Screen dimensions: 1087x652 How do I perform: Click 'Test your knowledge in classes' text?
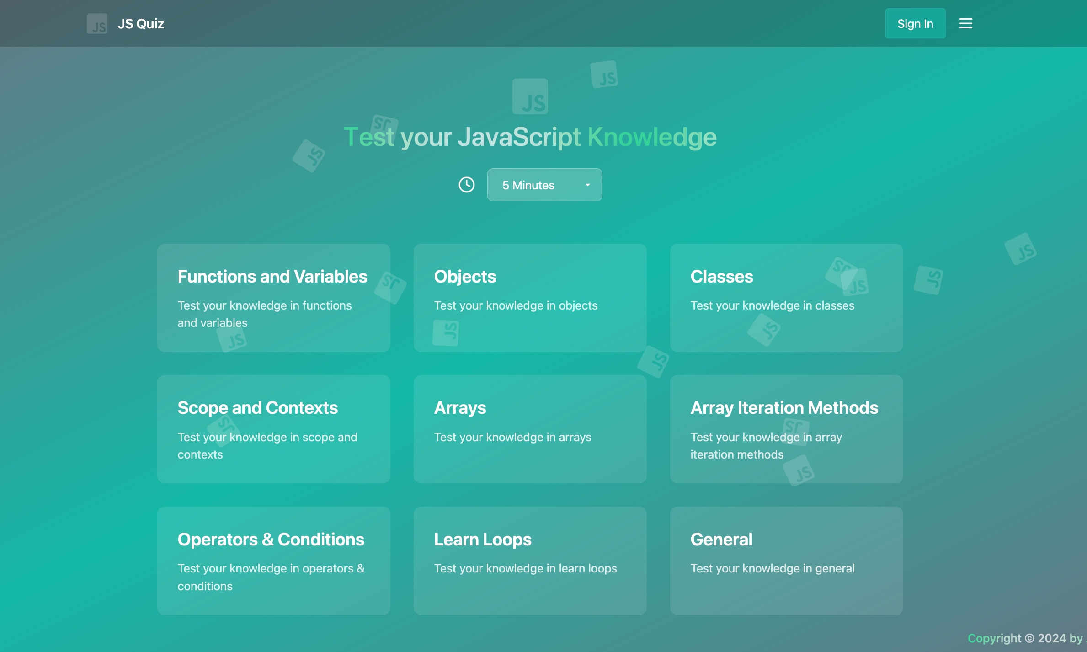772,305
